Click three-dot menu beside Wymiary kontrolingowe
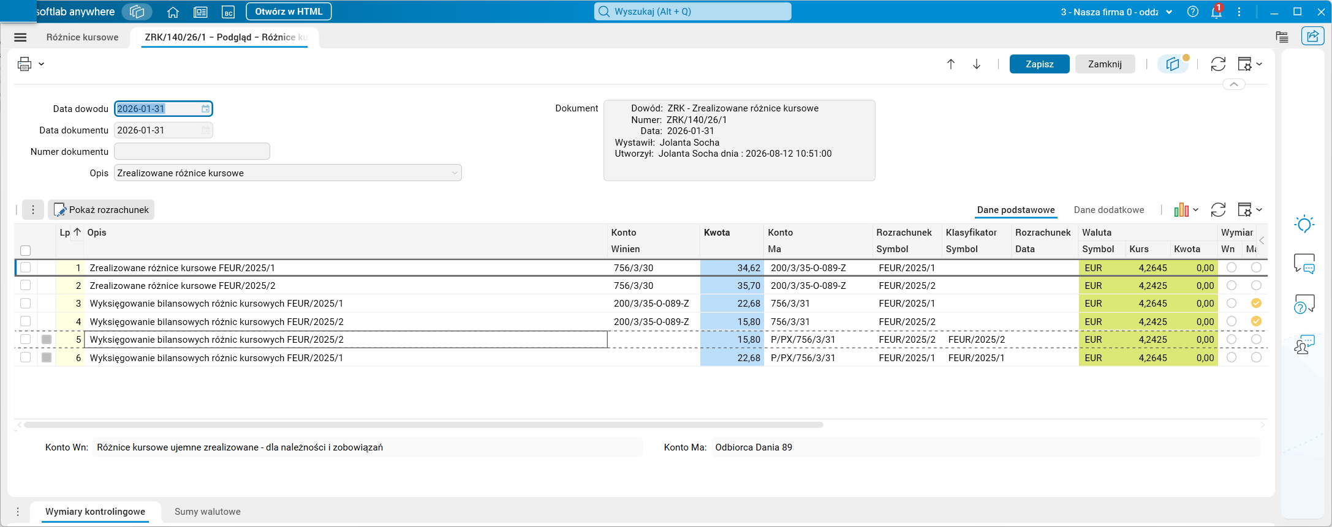Viewport: 1332px width, 527px height. pos(18,512)
